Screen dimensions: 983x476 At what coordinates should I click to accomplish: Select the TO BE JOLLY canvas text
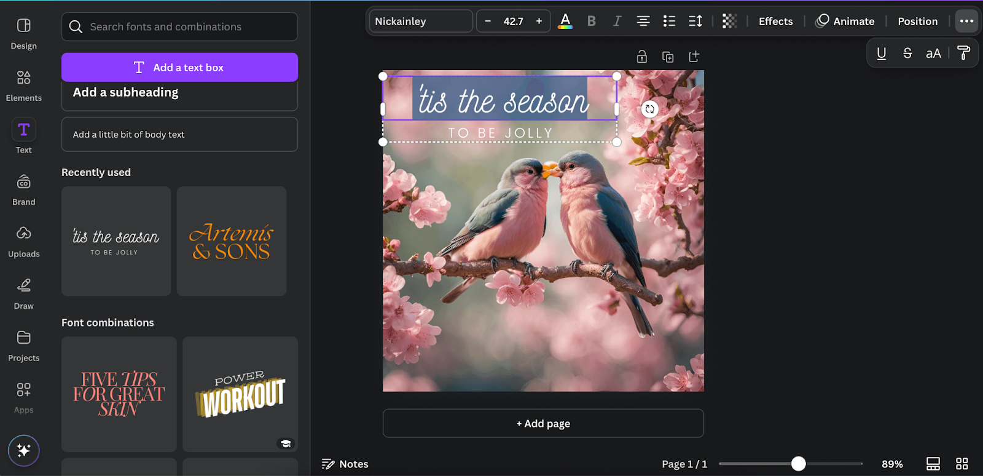click(500, 133)
